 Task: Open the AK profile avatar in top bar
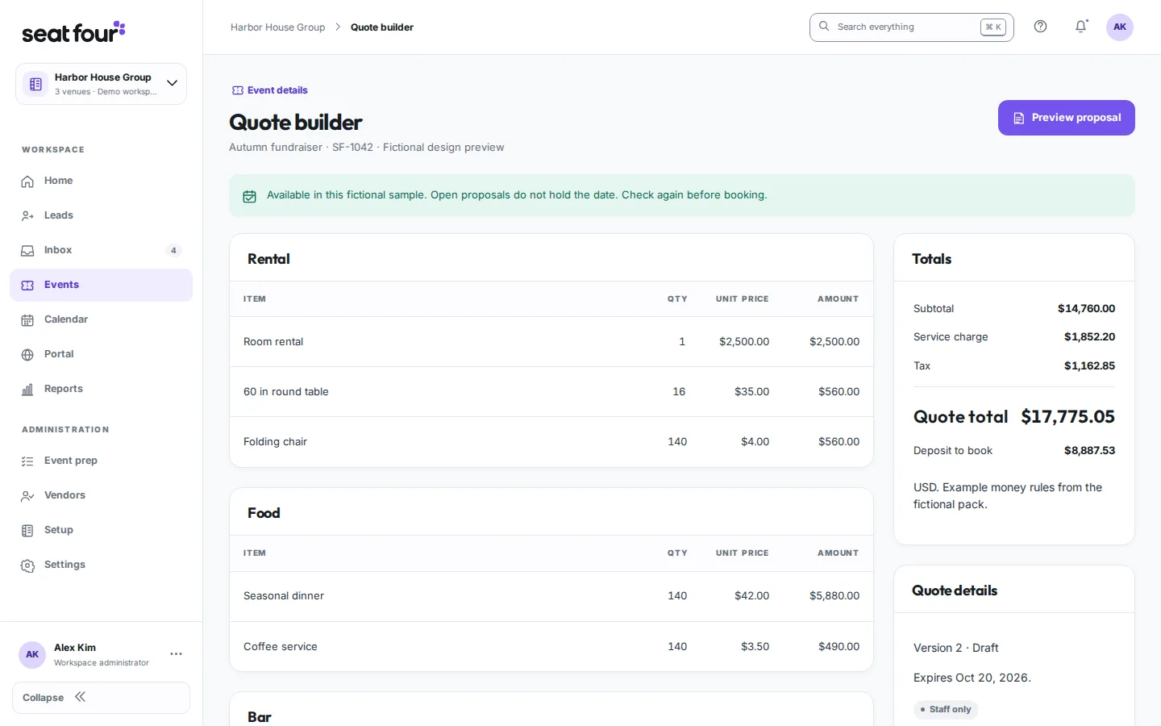pyautogui.click(x=1119, y=27)
